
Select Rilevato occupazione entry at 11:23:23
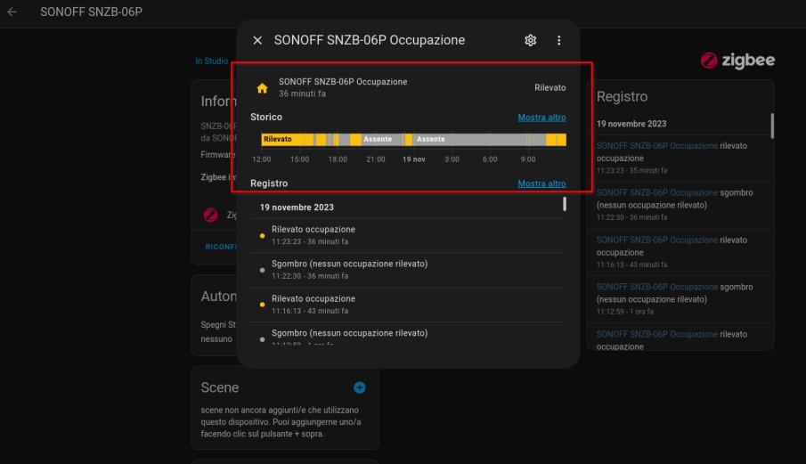tap(406, 235)
